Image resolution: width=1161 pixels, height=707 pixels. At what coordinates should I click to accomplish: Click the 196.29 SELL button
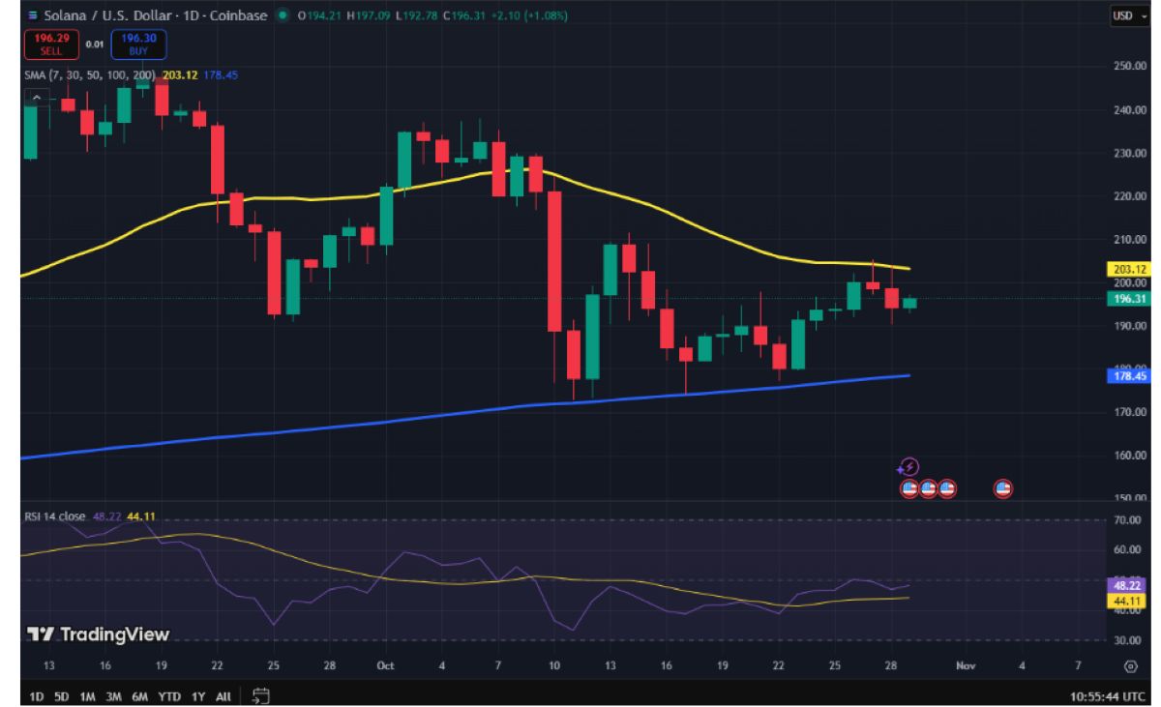pos(51,44)
